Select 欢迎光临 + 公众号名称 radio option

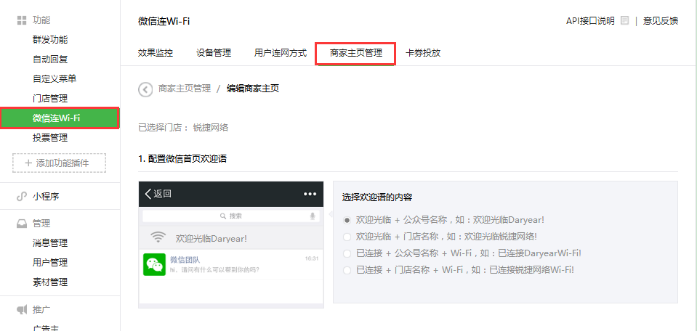pyautogui.click(x=347, y=219)
